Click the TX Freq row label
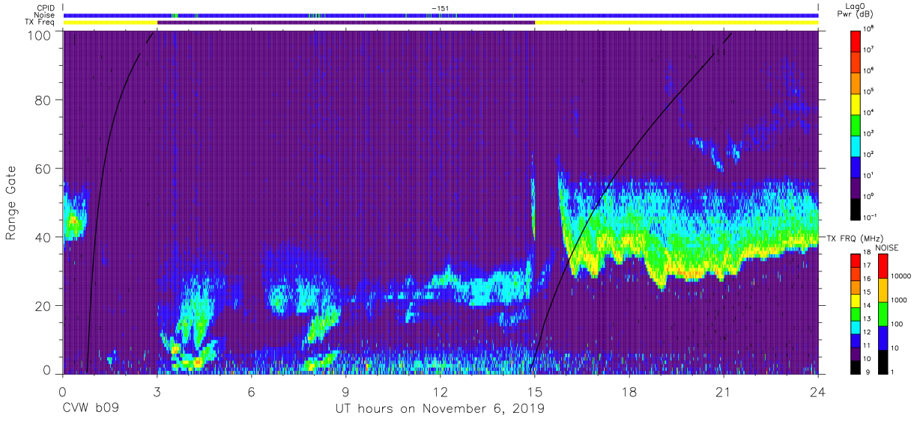This screenshot has height=424, width=920. point(40,22)
